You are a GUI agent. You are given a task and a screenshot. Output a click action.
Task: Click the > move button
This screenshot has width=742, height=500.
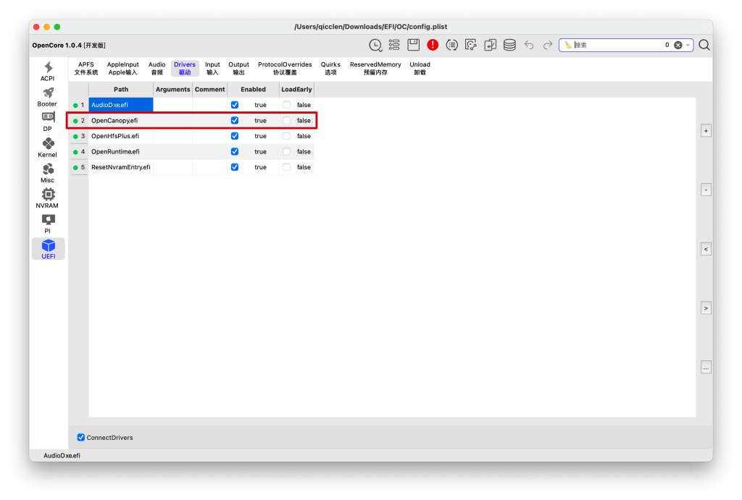coord(706,308)
